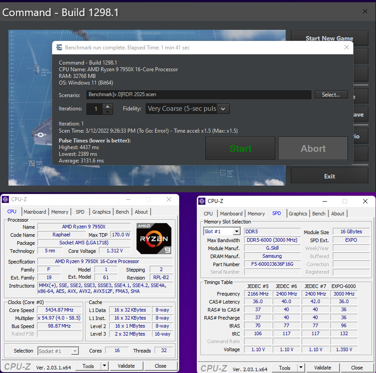Switch to Mainboard tab in left CPU-Z
The image size is (376, 373).
pyautogui.click(x=35, y=212)
